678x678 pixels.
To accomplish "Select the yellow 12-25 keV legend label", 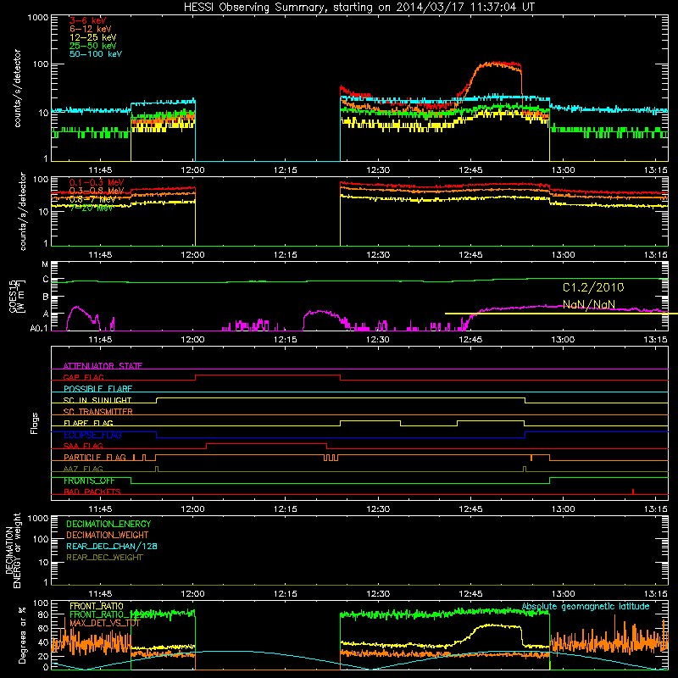I will coord(93,37).
